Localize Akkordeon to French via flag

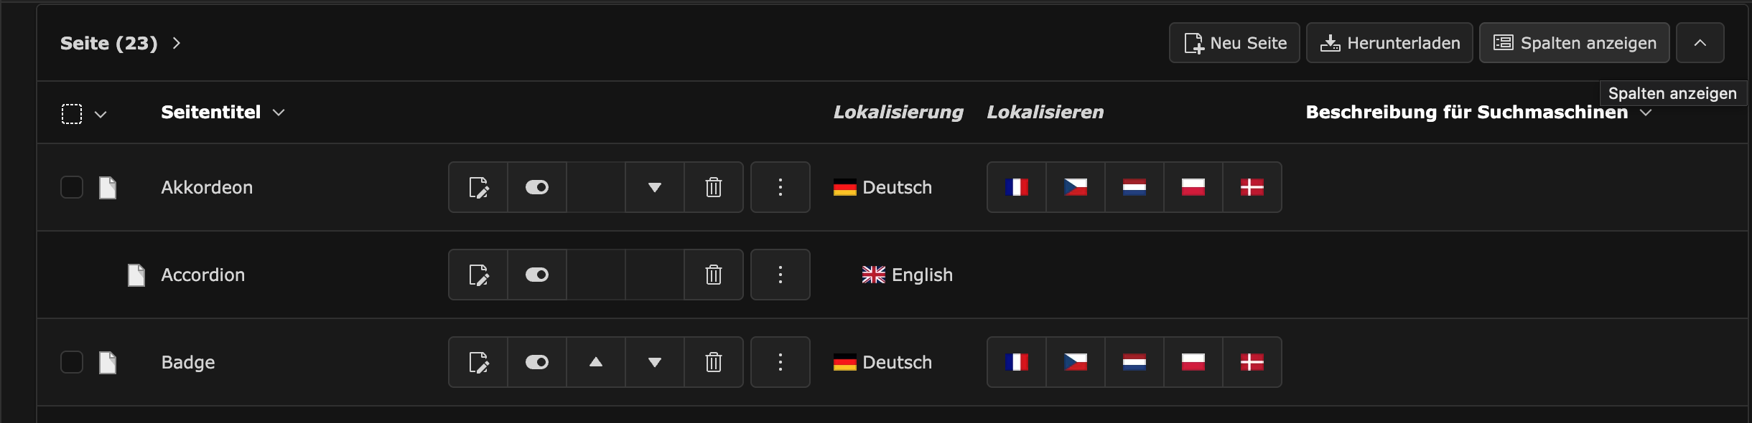(x=1016, y=187)
